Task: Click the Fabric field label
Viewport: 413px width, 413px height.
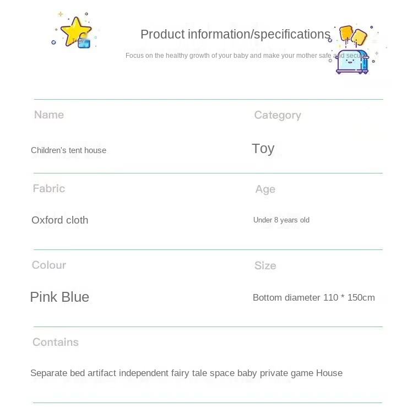Action: tap(49, 188)
